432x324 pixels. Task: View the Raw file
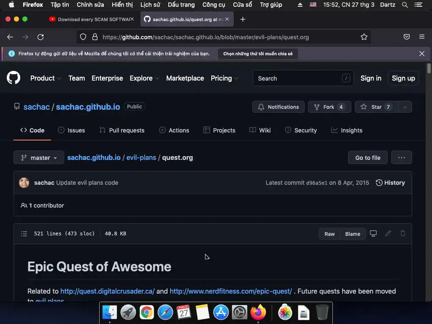click(x=329, y=234)
